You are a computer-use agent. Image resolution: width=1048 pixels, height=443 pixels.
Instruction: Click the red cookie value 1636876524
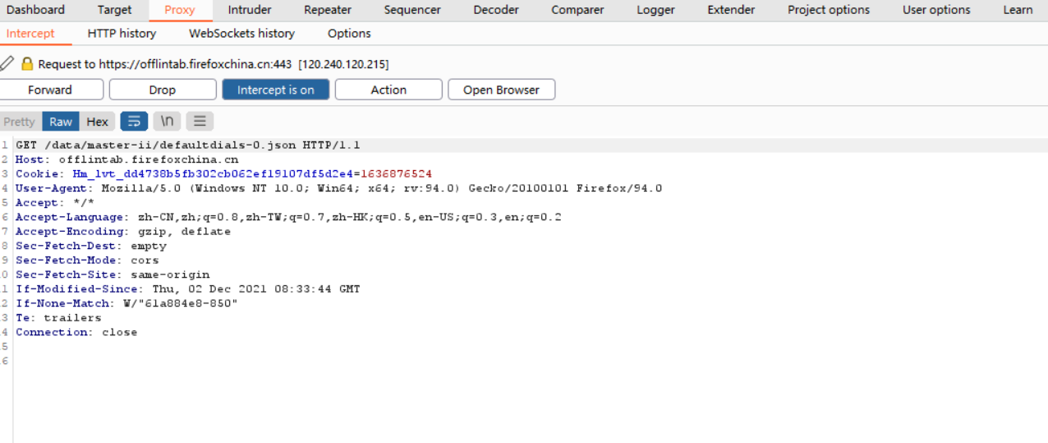396,174
